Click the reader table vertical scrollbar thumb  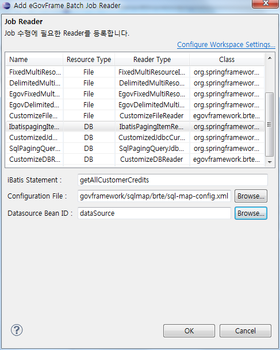click(x=270, y=125)
